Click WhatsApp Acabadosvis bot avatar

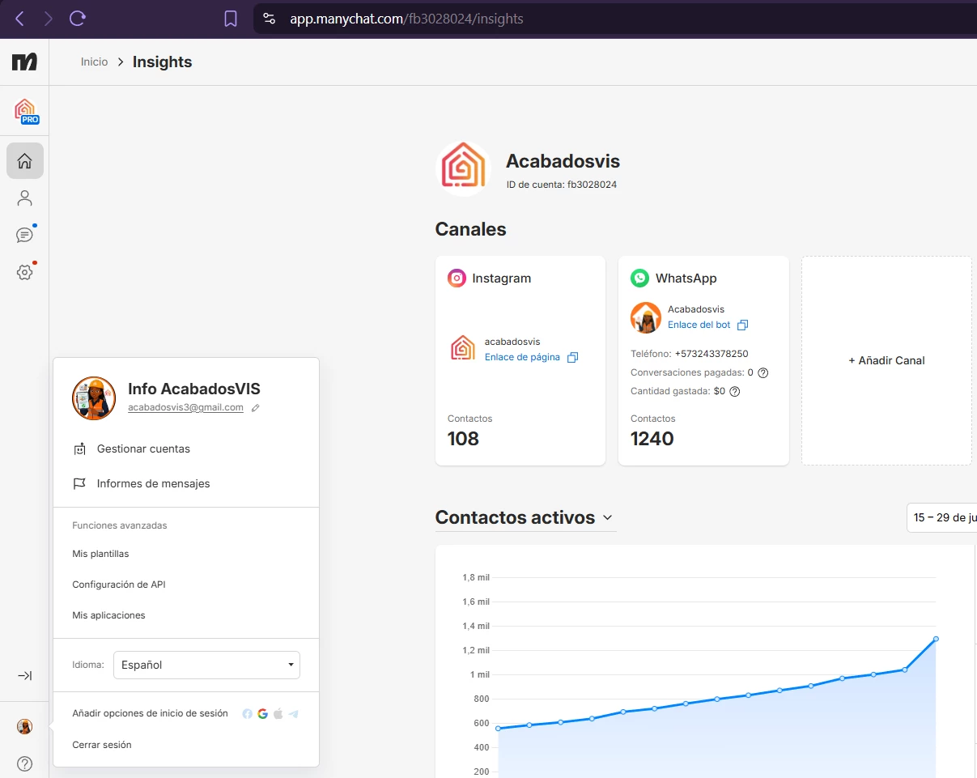pyautogui.click(x=646, y=317)
